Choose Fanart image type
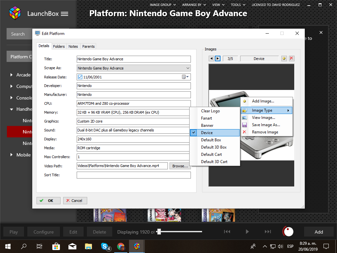The height and width of the screenshot is (253, 337). click(215, 118)
